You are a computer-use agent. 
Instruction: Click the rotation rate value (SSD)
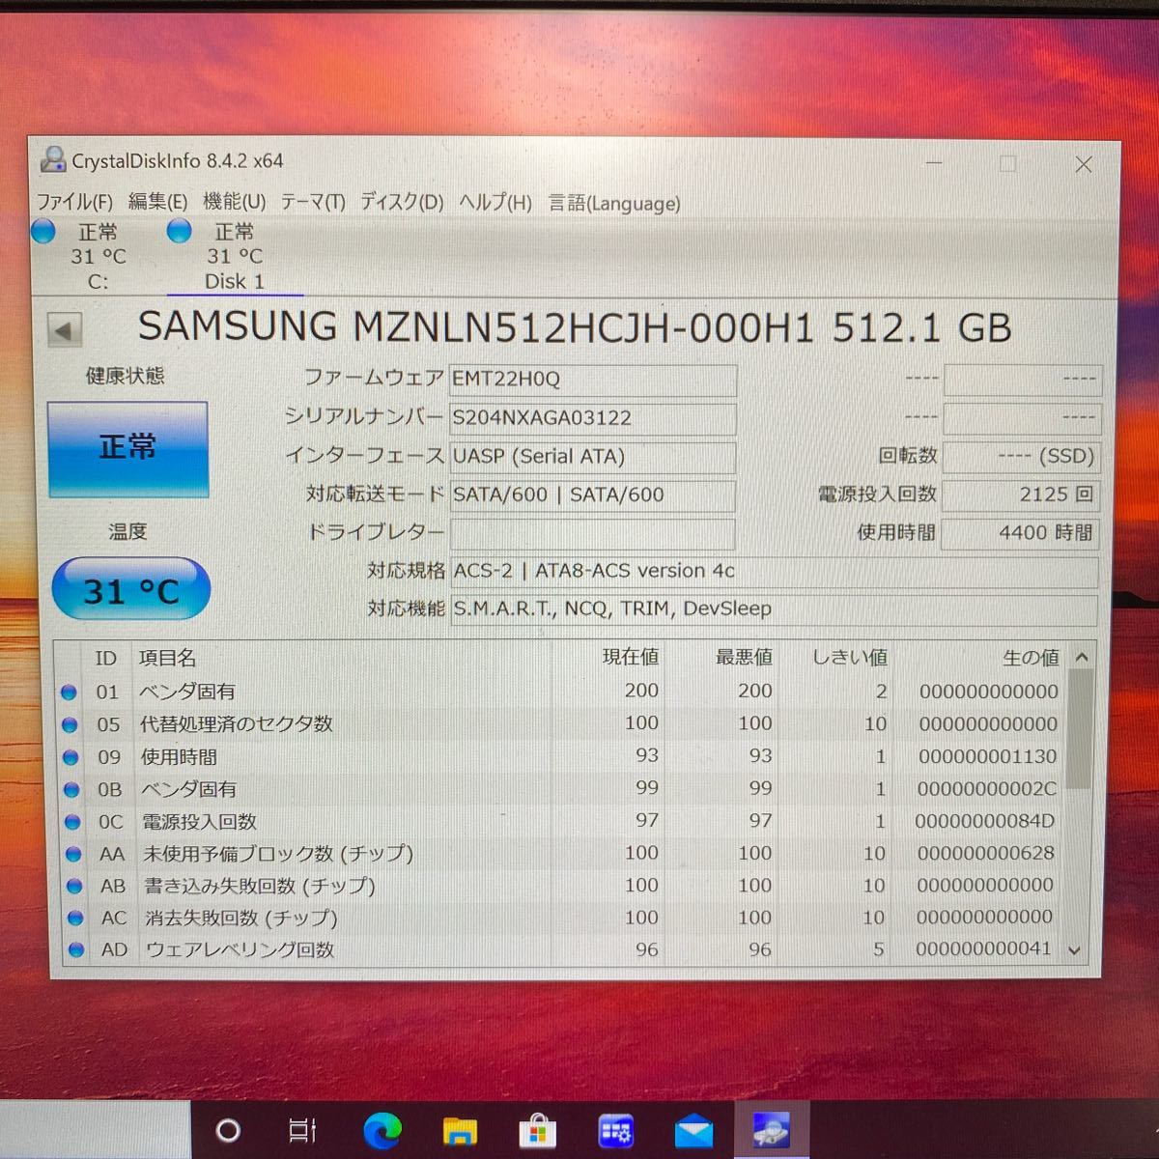tap(1020, 456)
